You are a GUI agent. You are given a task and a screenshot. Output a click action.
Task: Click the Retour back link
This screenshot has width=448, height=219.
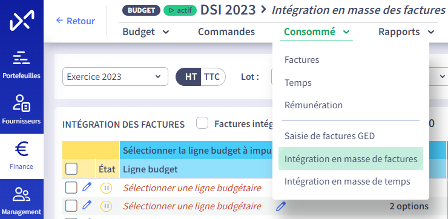[76, 21]
